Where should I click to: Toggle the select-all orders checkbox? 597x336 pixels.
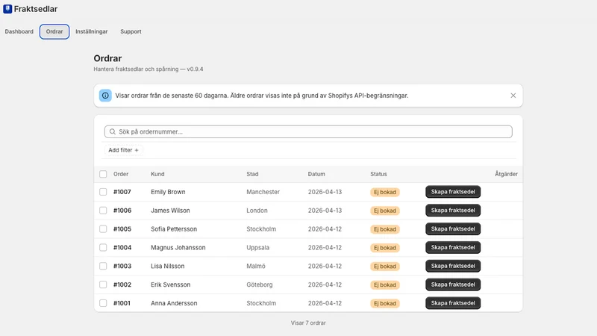click(103, 174)
